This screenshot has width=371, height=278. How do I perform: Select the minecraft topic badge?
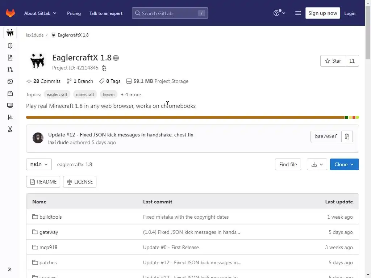click(x=85, y=94)
